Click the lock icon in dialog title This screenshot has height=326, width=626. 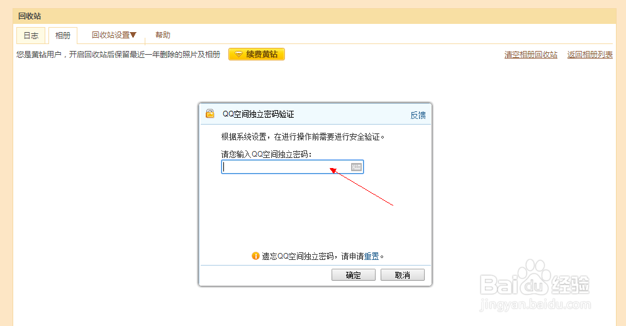pos(210,114)
